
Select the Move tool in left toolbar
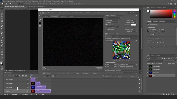[2, 9]
